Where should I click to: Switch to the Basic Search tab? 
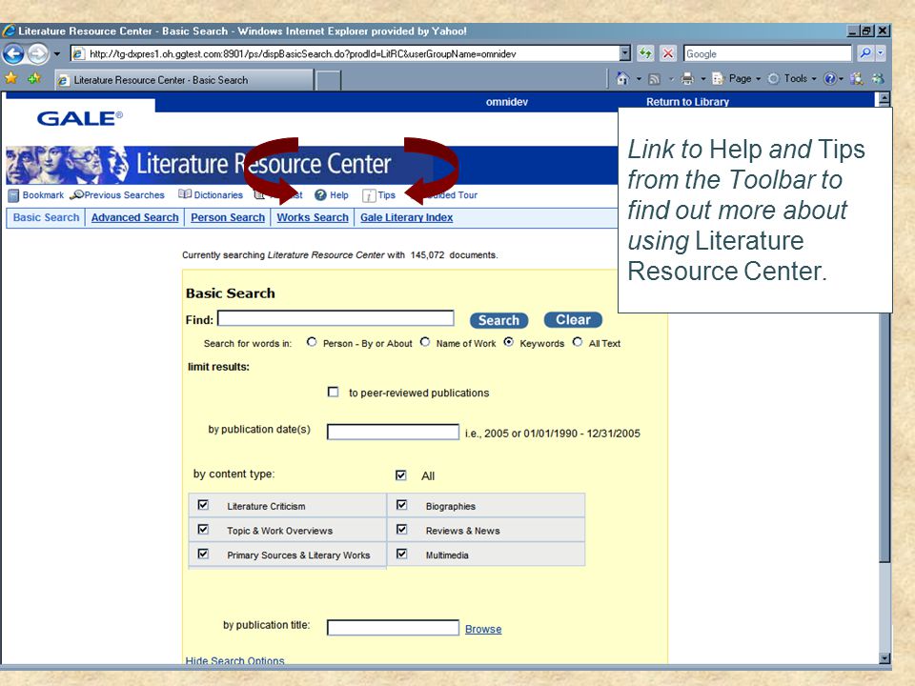point(46,217)
